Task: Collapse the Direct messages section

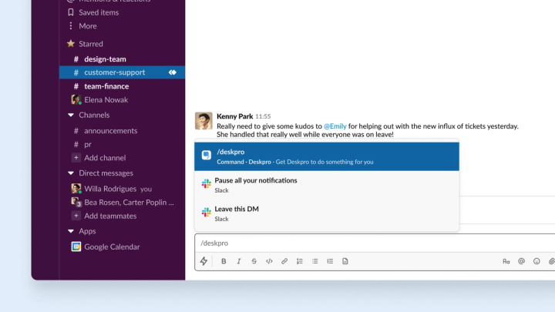Action: [x=71, y=173]
